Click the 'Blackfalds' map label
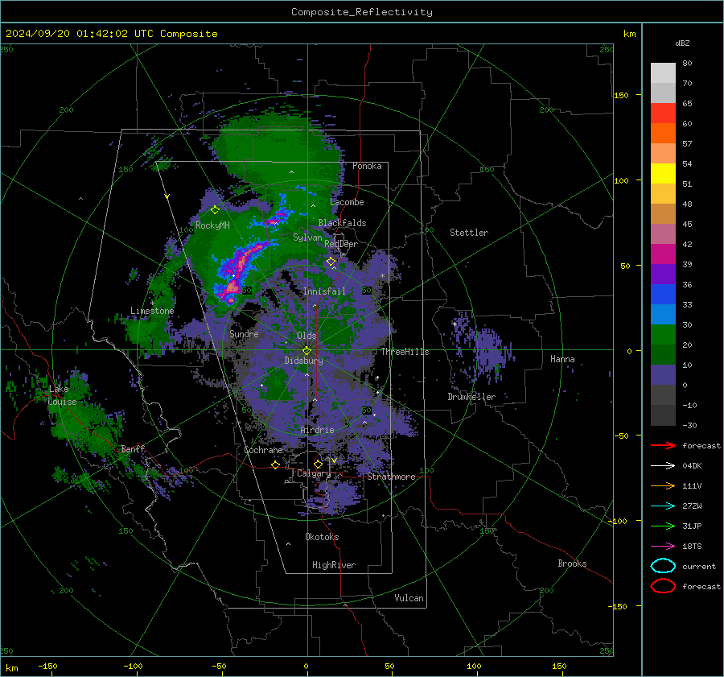724x677 pixels. point(342,223)
